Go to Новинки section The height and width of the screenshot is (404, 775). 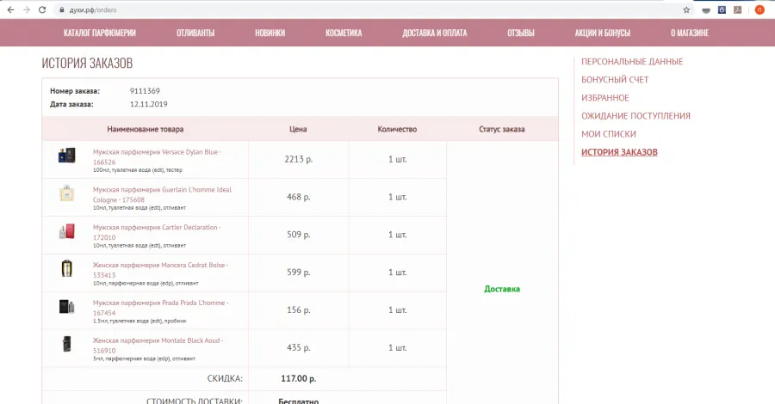[270, 33]
